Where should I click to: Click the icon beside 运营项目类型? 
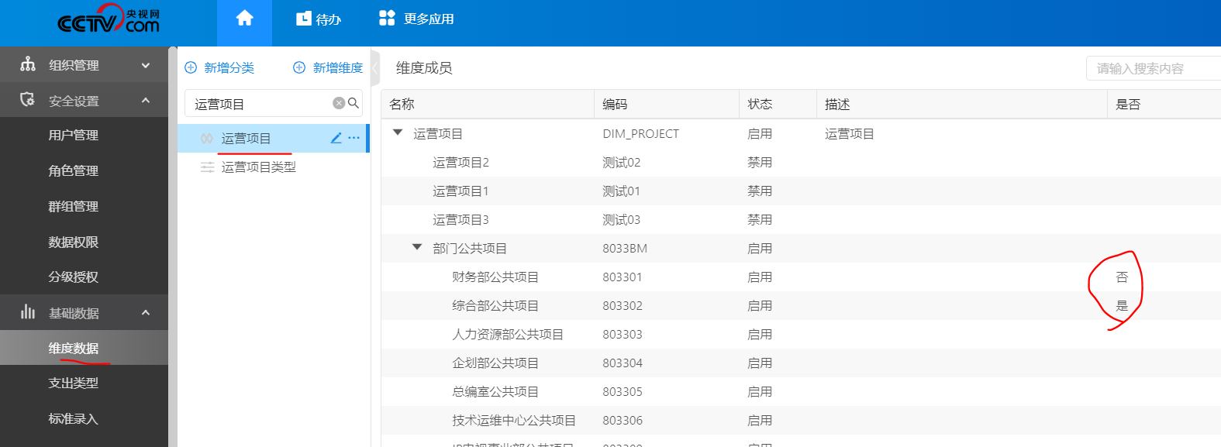[x=208, y=167]
